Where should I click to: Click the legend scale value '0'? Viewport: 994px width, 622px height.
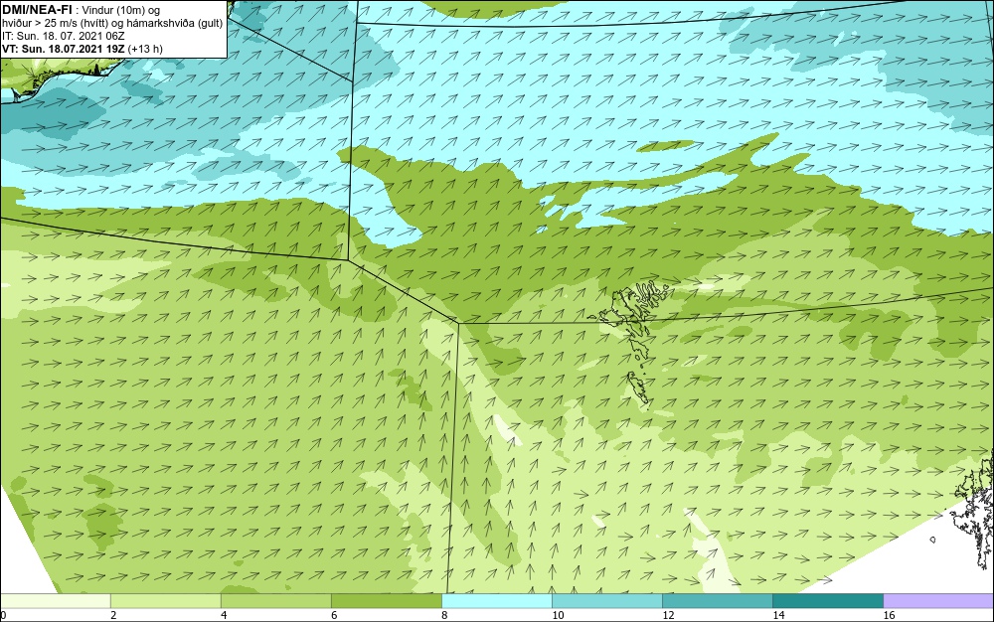(3, 615)
